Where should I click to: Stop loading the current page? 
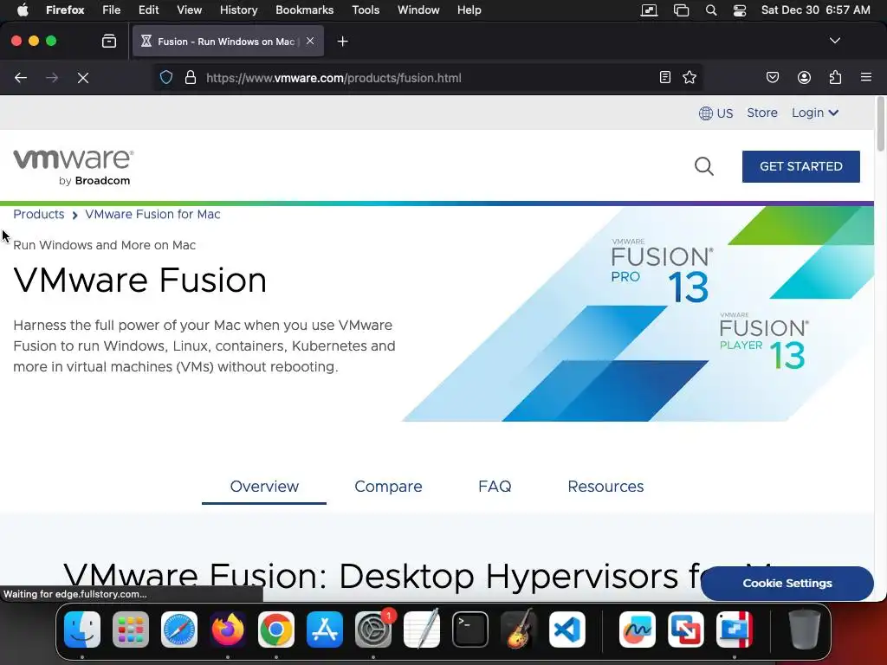[x=83, y=77]
